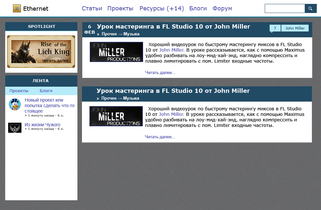Click the Ethernet logo icon

pos(17,8)
